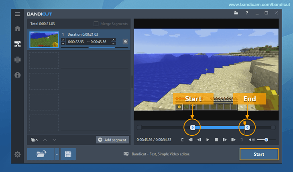Move segment down arrow
Image resolution: width=293 pixels, height=172 pixels.
(x=54, y=140)
